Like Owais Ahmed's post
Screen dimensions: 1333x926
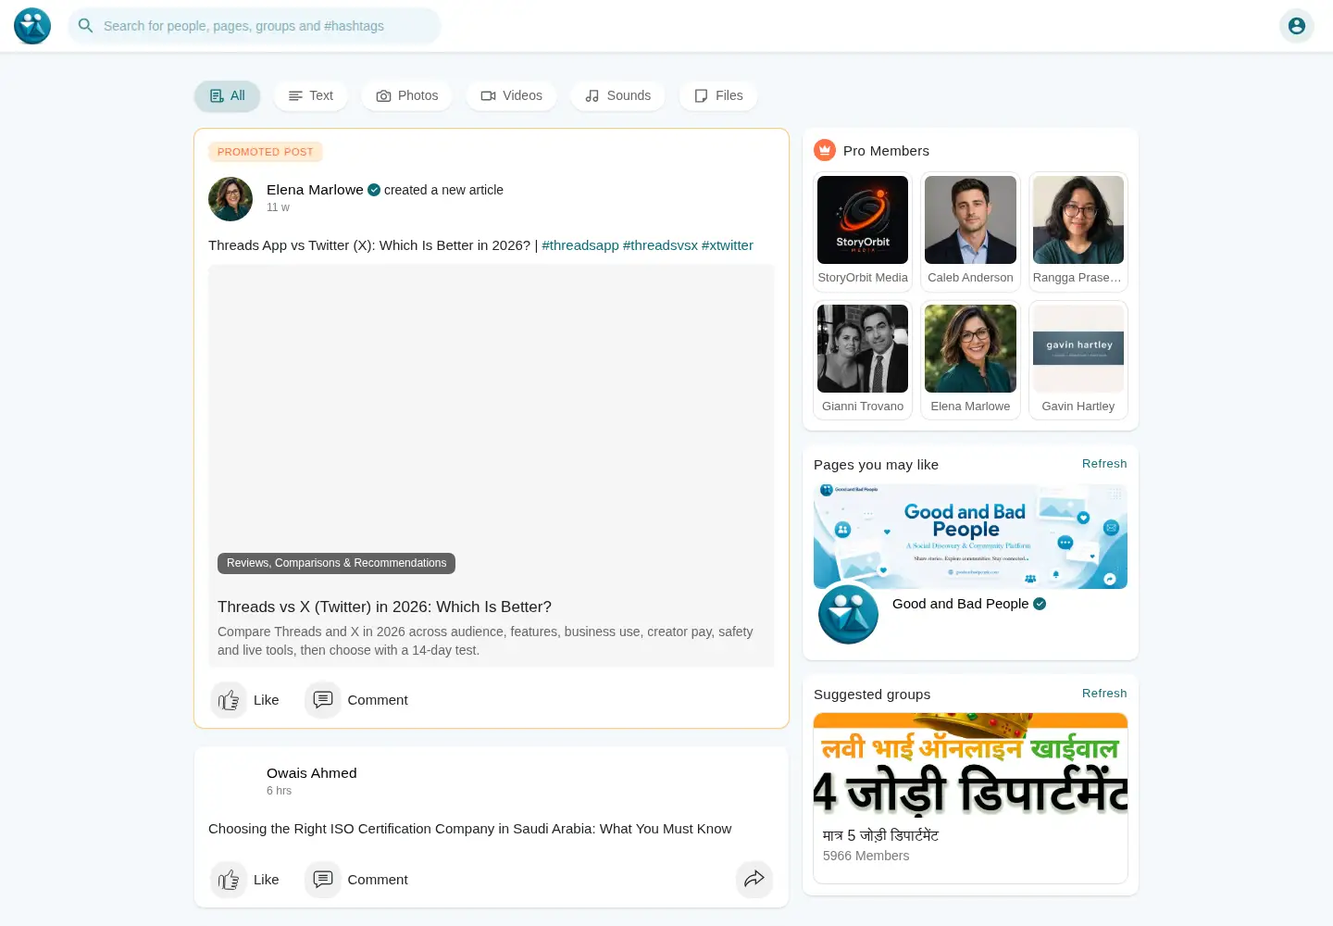[245, 880]
